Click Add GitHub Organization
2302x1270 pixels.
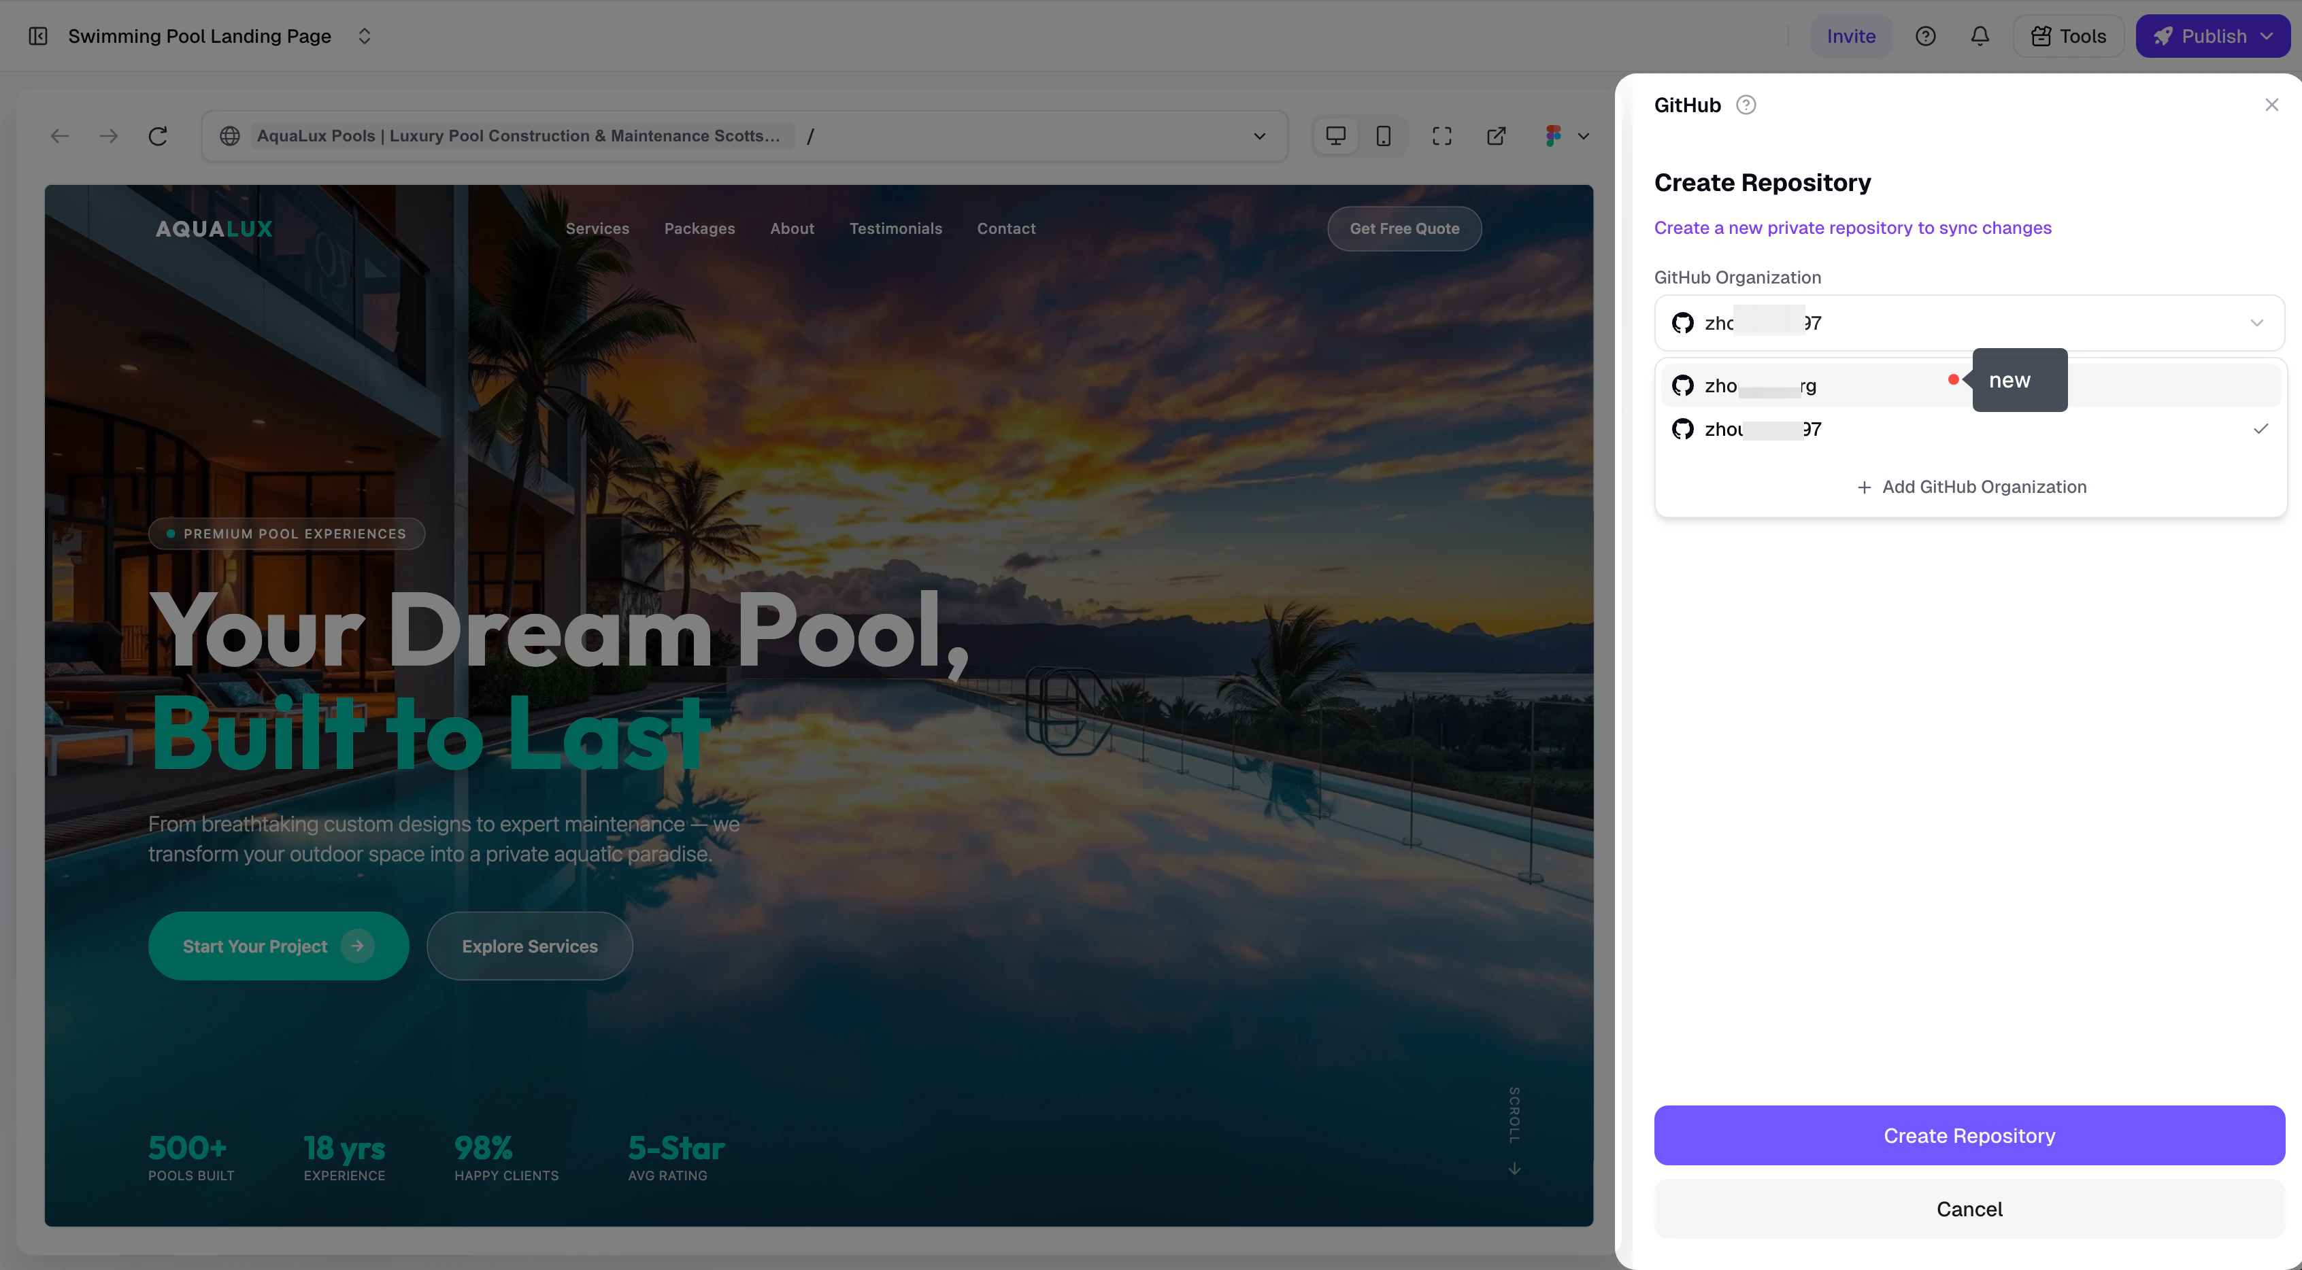click(1971, 487)
